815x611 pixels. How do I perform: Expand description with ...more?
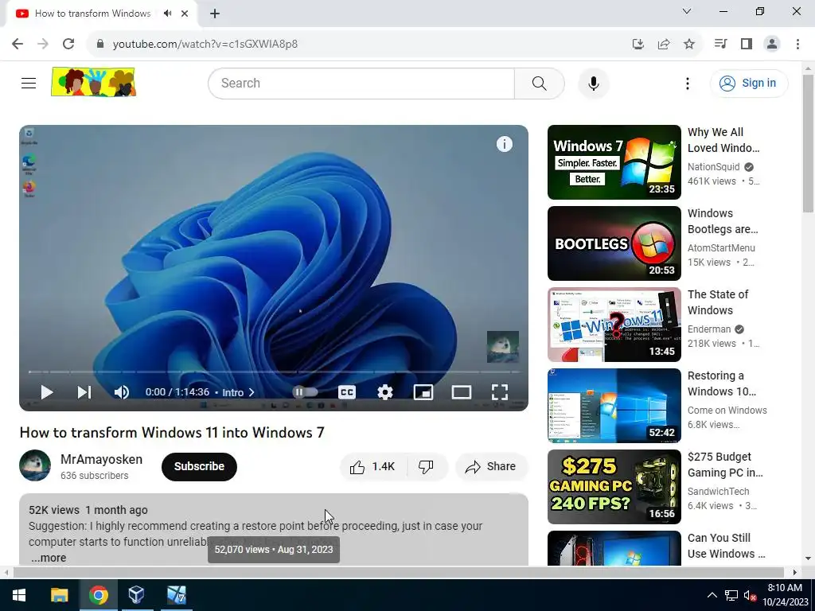pos(49,558)
